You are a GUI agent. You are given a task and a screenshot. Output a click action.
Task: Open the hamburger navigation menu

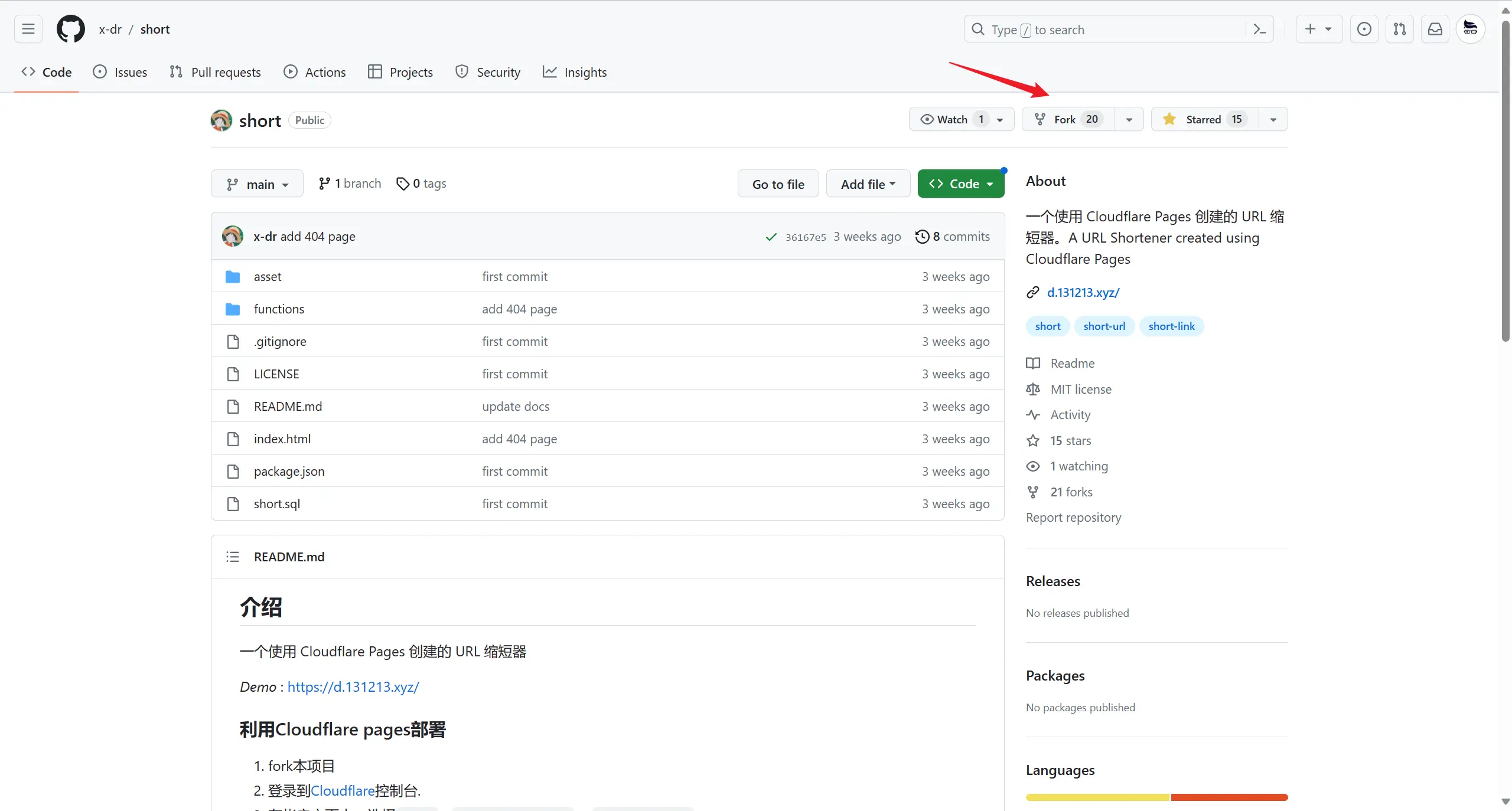click(28, 29)
